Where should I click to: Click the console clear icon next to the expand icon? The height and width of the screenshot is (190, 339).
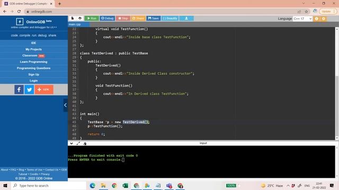tap(85, 144)
